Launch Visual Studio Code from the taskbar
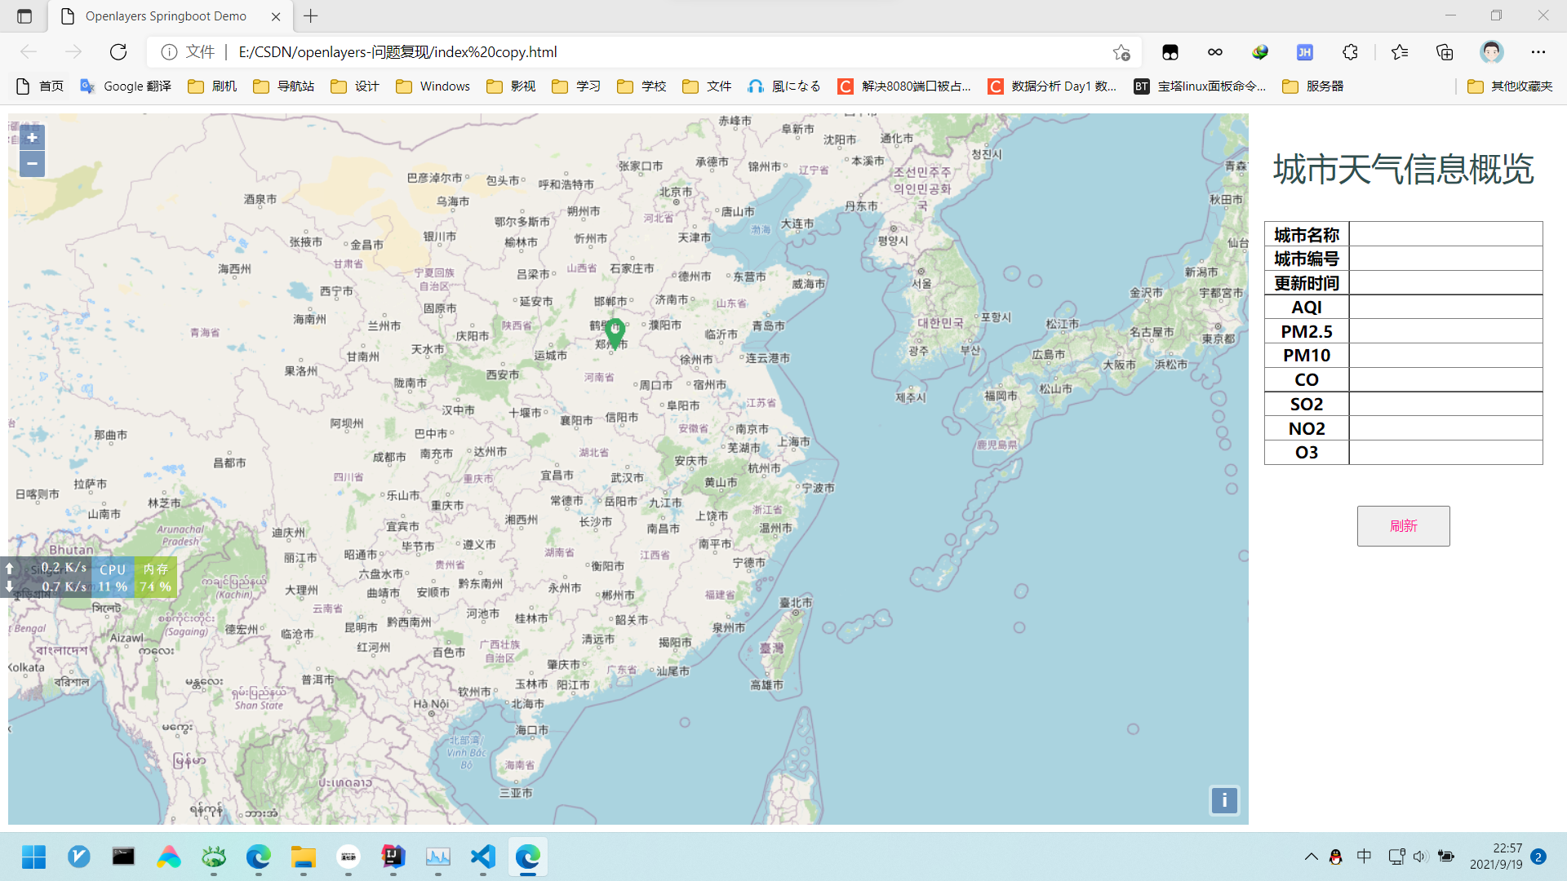Image resolution: width=1567 pixels, height=881 pixels. [482, 857]
